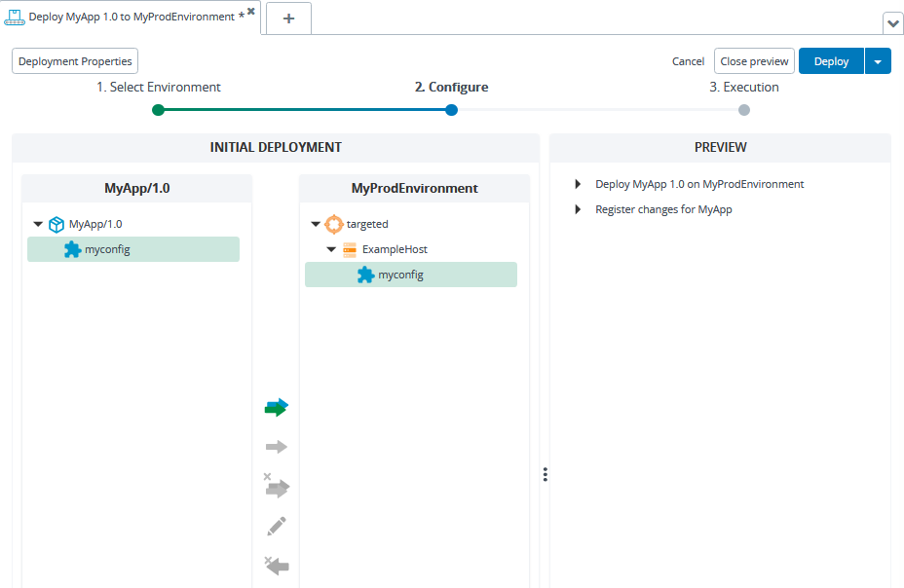The height and width of the screenshot is (588, 904).
Task: Select the ExampleHost container label
Action: (x=395, y=249)
